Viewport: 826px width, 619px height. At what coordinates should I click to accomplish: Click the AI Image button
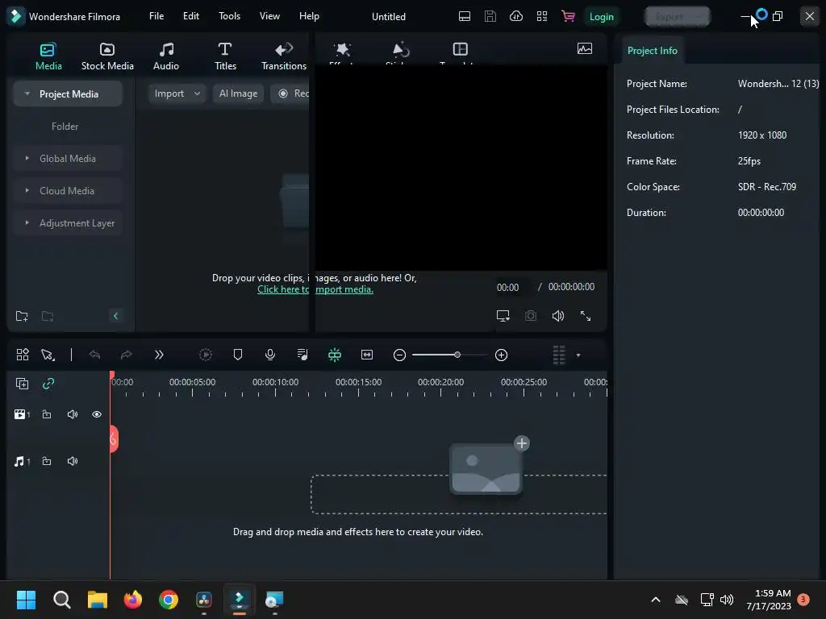(x=238, y=93)
